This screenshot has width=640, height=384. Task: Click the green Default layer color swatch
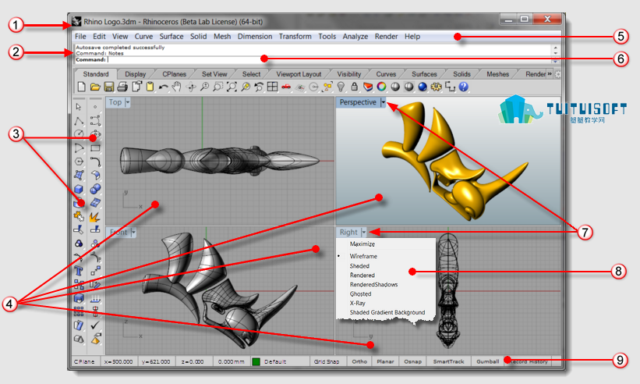point(256,361)
